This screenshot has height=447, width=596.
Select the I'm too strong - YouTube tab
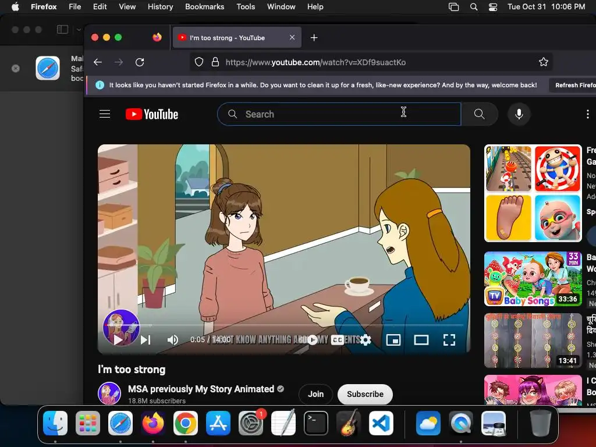pos(237,37)
